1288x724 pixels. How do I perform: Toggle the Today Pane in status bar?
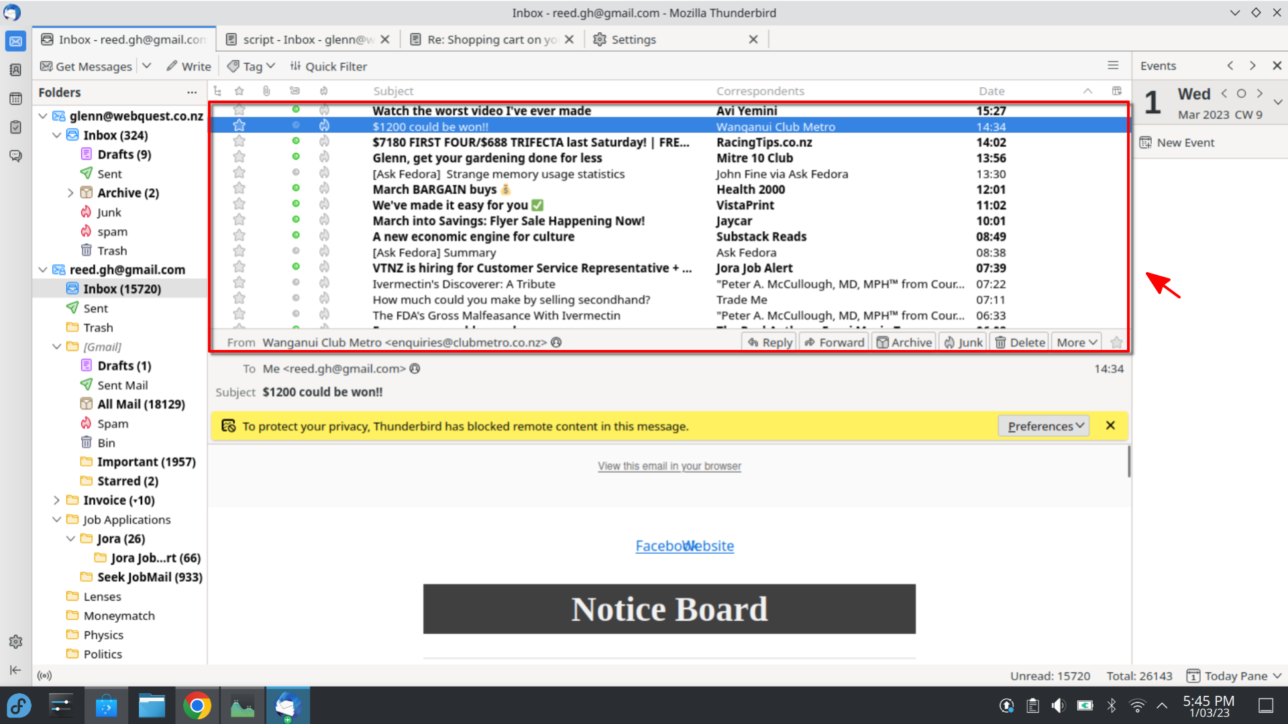1234,676
